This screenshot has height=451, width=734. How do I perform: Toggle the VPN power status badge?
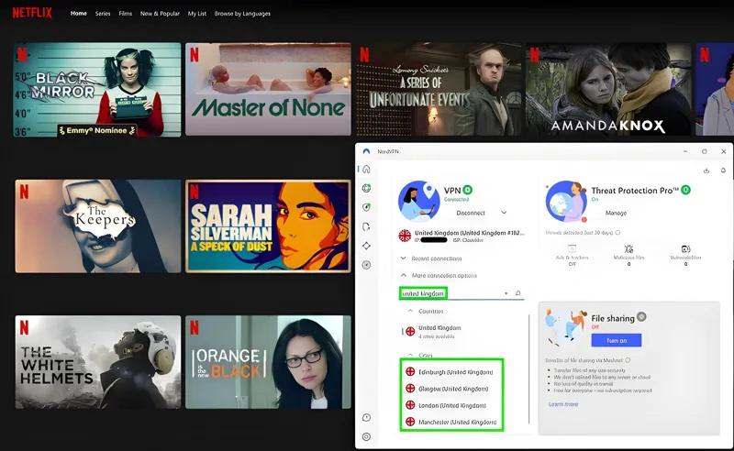(x=467, y=190)
